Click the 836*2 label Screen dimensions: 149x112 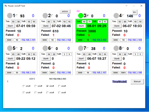pos(32,79)
